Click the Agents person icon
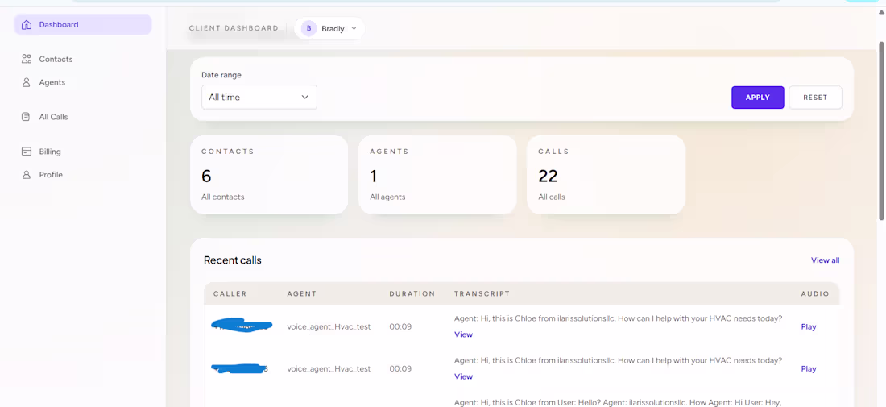The width and height of the screenshot is (886, 407). tap(26, 82)
